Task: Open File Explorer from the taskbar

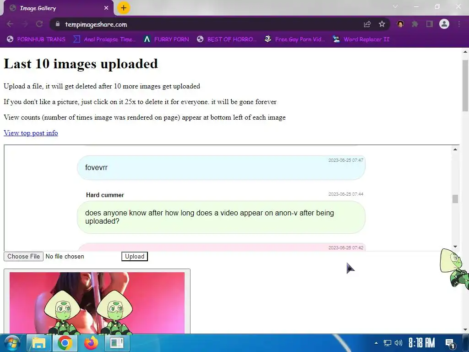Action: 39,343
